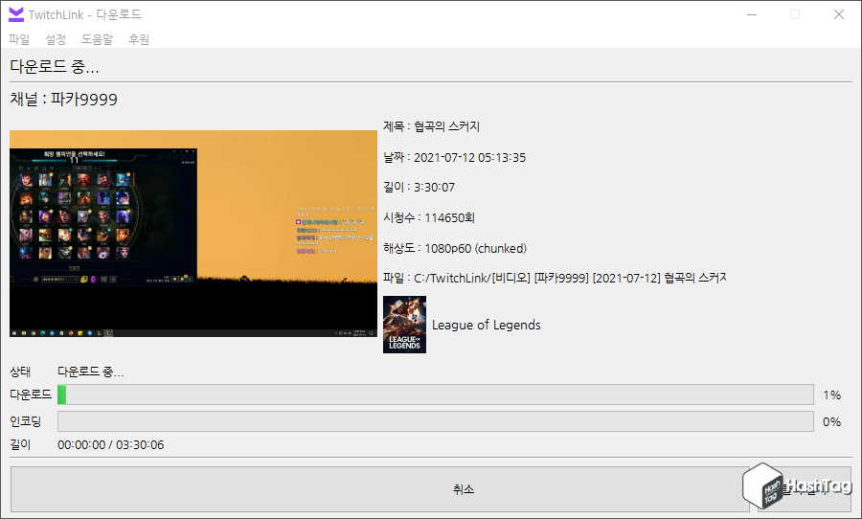Click the view count 114650회

click(x=450, y=217)
